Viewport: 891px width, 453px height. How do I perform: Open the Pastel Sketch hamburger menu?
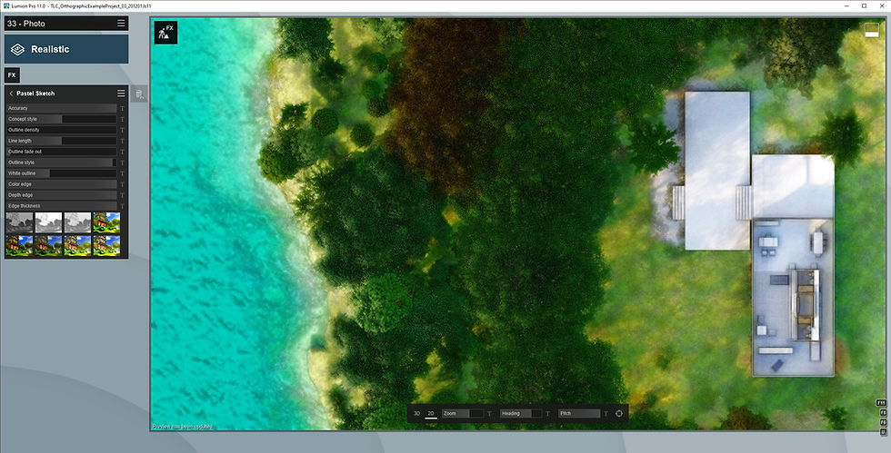pyautogui.click(x=121, y=94)
